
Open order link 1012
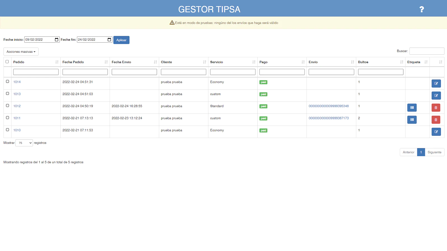pos(17,106)
